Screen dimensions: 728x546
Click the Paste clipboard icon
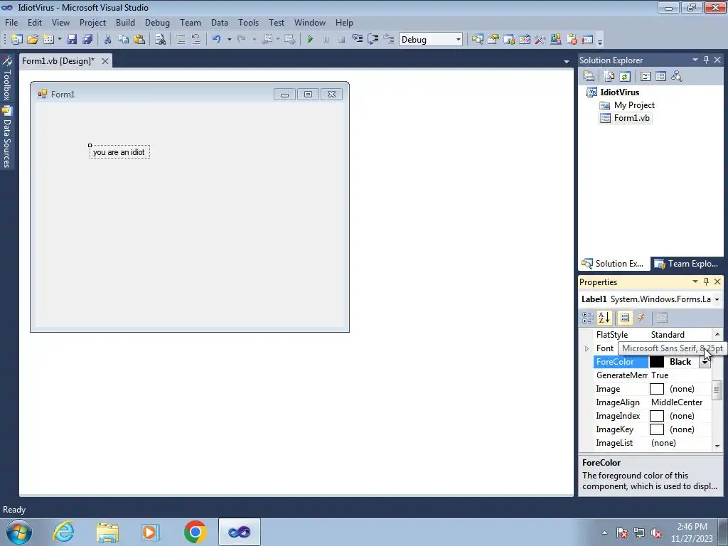[139, 40]
